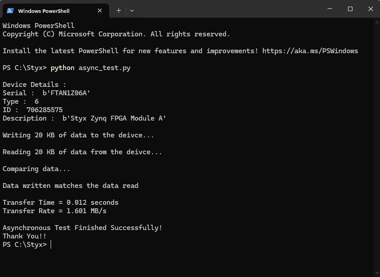Close the terminal window

coord(370,9)
